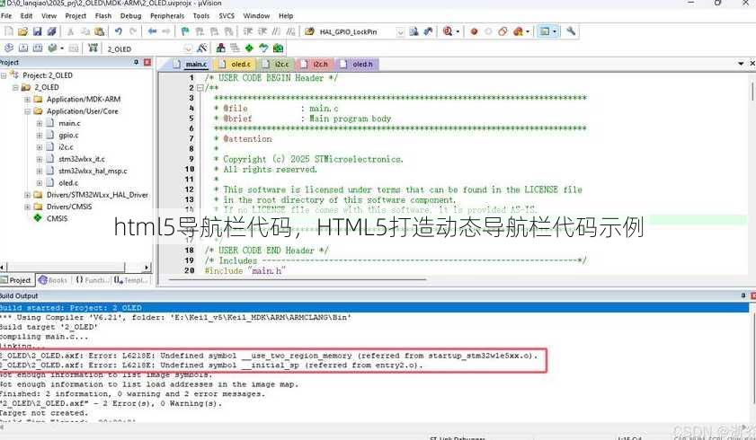Open Manage Run-Time Environment green diamond
756x440 pixels.
pyautogui.click(x=249, y=48)
